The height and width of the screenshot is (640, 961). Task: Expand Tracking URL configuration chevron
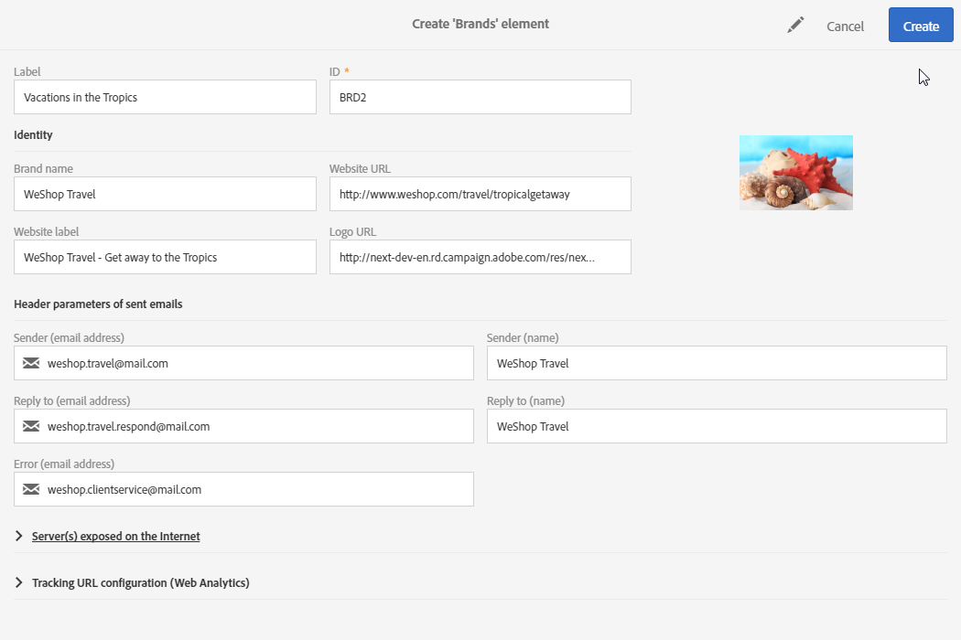pyautogui.click(x=19, y=582)
